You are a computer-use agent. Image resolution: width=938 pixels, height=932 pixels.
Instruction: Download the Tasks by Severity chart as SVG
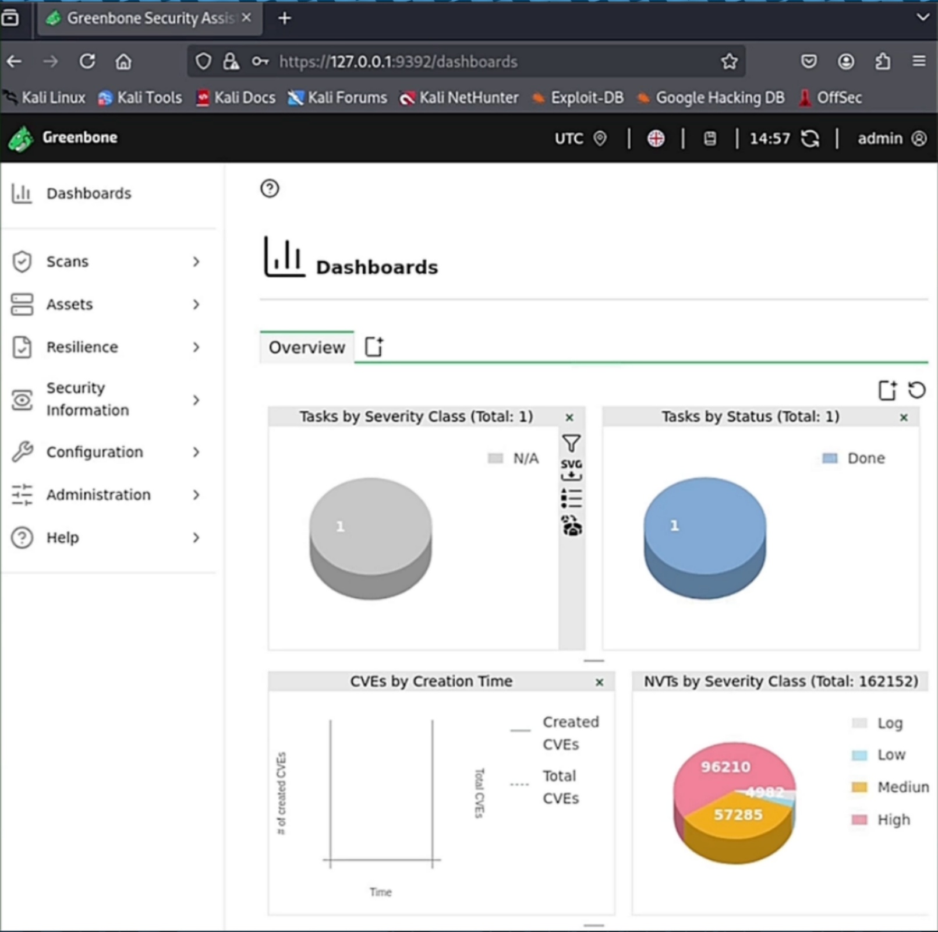[571, 471]
